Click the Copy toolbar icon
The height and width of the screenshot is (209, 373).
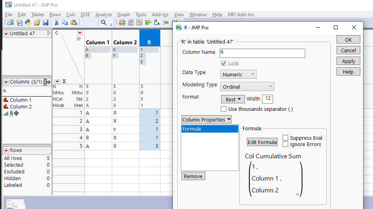tap(65, 23)
